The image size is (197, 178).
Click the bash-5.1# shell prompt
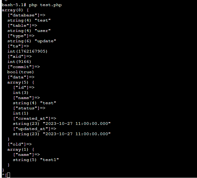coord(14,5)
